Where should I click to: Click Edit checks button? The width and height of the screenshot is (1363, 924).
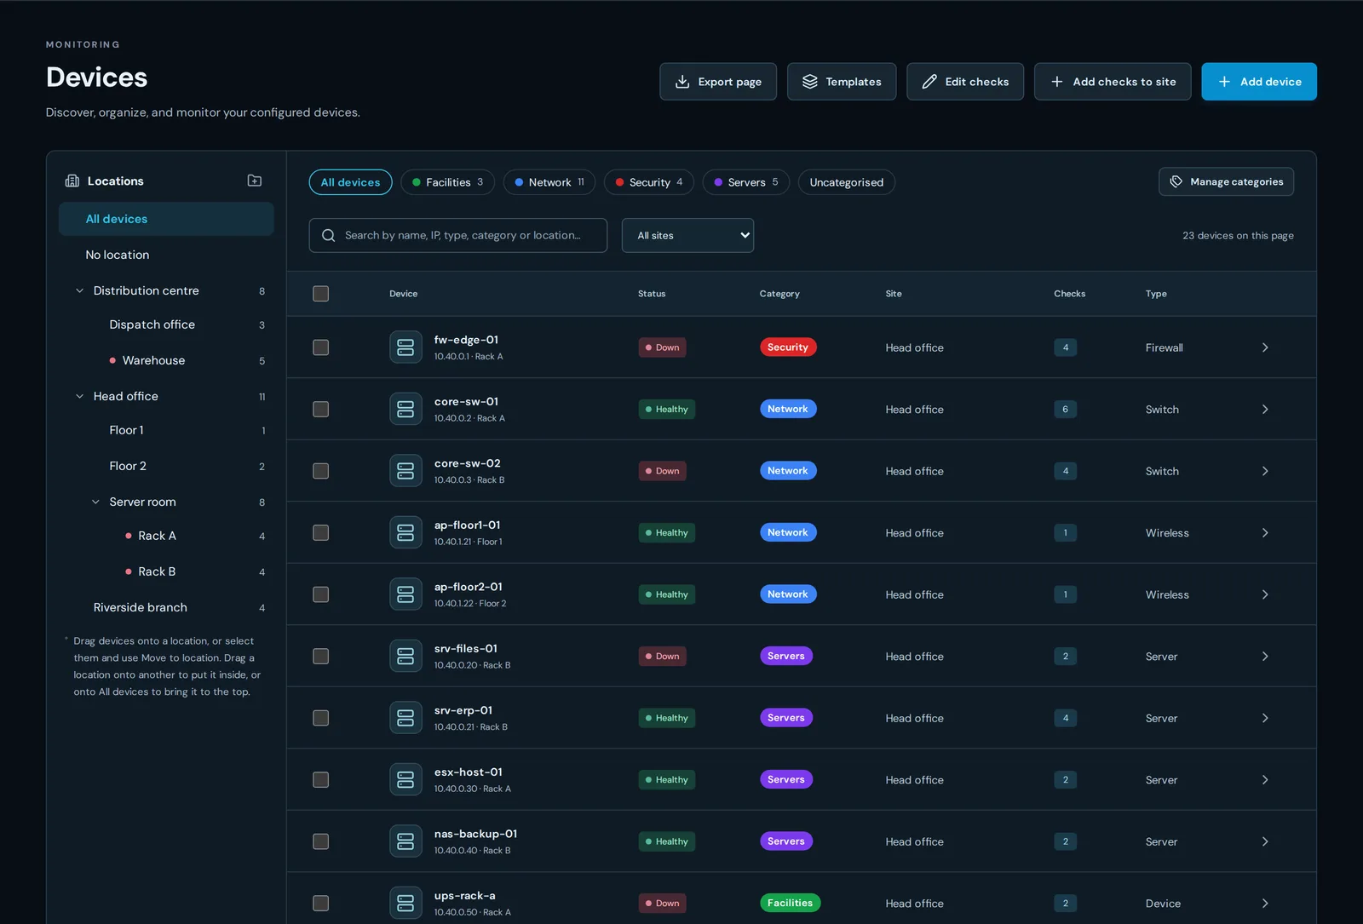965,82
